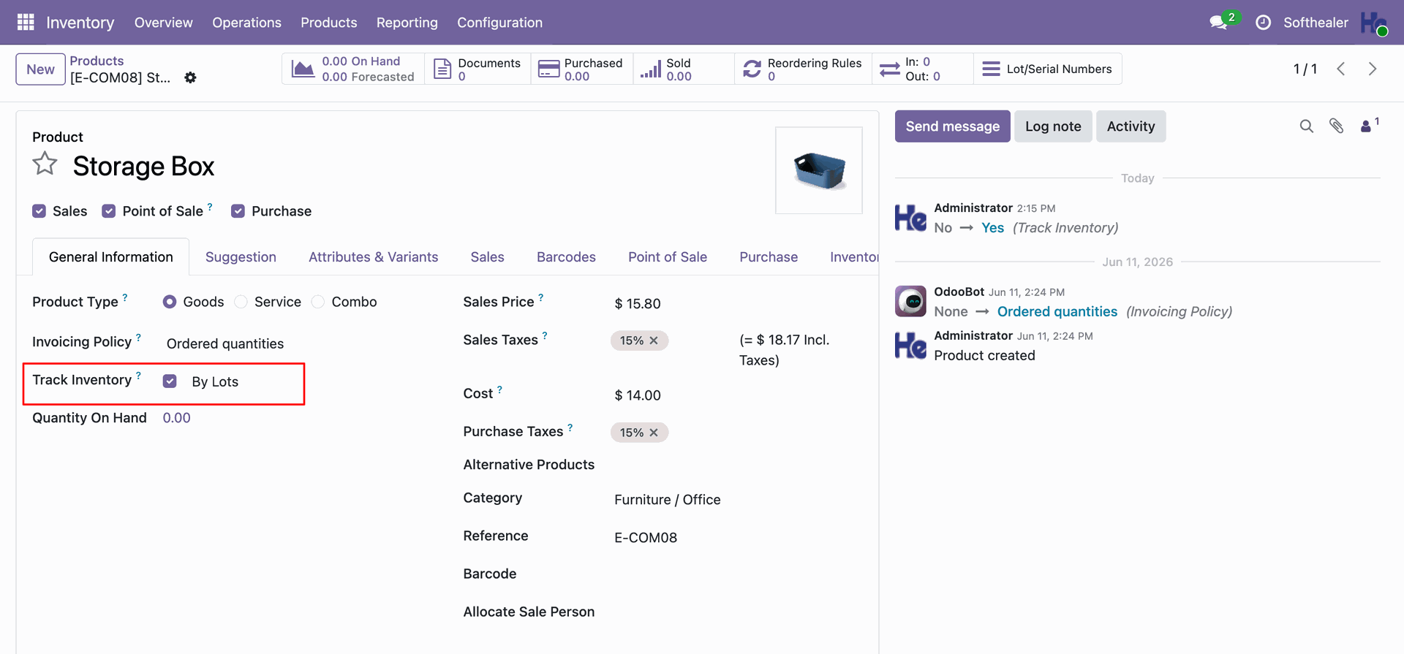The image size is (1404, 654).
Task: Remove 15% tag from Purchase Taxes
Action: 654,433
